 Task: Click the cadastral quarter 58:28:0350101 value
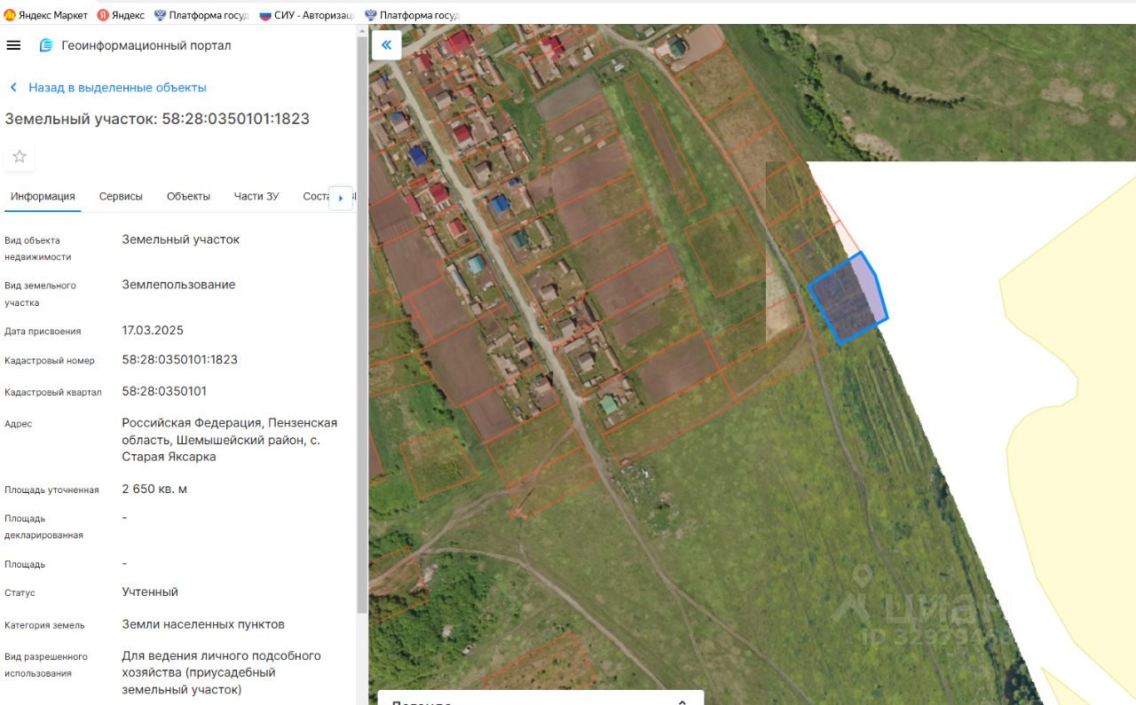pyautogui.click(x=164, y=391)
